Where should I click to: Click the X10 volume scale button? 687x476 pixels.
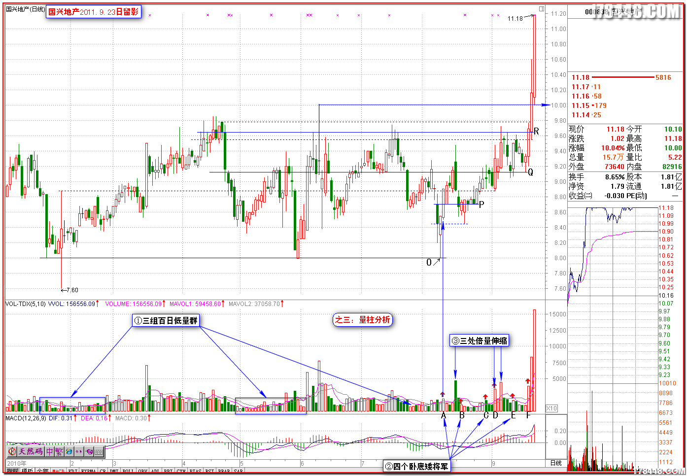551,408
